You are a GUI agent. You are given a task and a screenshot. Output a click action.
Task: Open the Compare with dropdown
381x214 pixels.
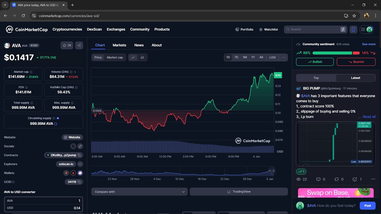pyautogui.click(x=140, y=192)
